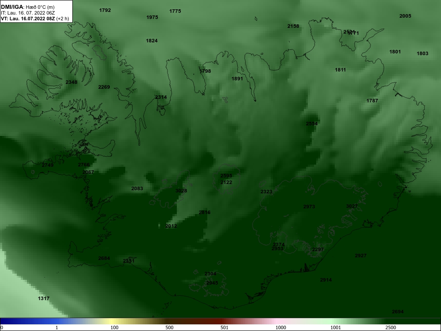Click the map value 2351

pyautogui.click(x=129, y=261)
